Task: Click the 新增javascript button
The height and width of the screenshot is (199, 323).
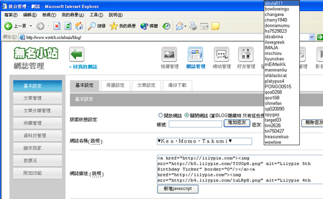Action: coord(178,189)
